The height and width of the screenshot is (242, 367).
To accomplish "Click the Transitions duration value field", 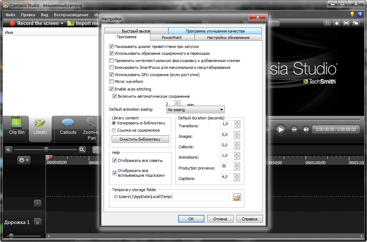I will (227, 124).
